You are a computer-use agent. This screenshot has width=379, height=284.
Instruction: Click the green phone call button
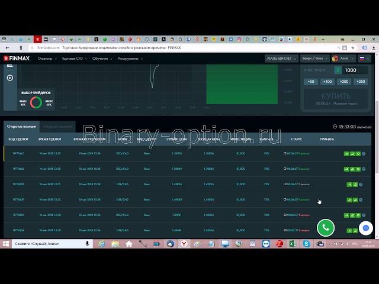(x=325, y=227)
